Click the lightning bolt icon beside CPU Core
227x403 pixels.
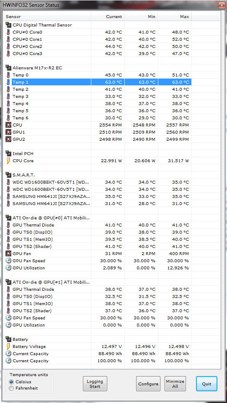click(8, 161)
